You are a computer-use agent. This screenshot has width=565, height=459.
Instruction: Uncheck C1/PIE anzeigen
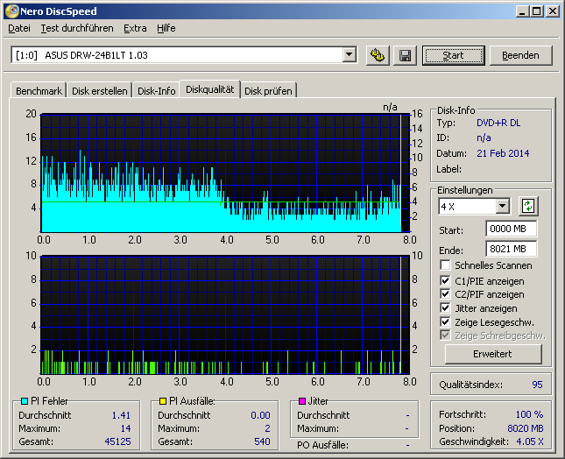click(445, 280)
